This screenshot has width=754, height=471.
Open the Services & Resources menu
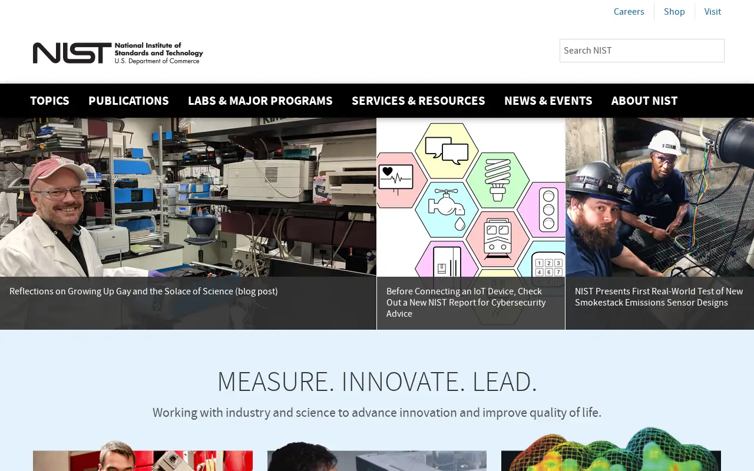[418, 101]
